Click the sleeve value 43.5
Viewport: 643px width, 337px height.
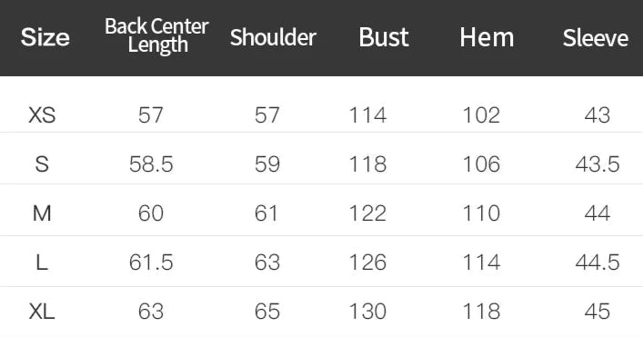coord(597,164)
